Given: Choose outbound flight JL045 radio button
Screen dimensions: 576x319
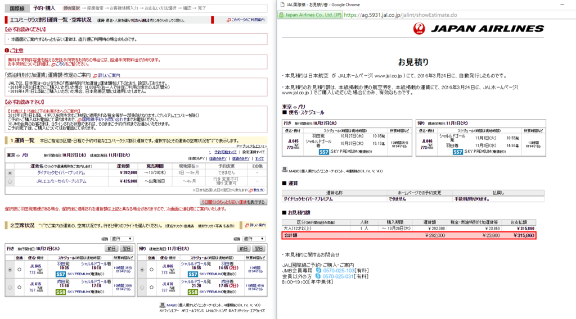Looking at the screenshot, I should point(10,270).
